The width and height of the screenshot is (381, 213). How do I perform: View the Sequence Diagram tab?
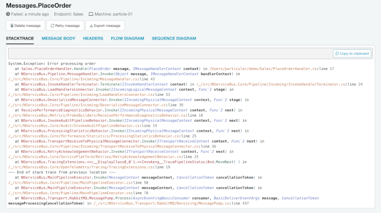click(x=174, y=38)
